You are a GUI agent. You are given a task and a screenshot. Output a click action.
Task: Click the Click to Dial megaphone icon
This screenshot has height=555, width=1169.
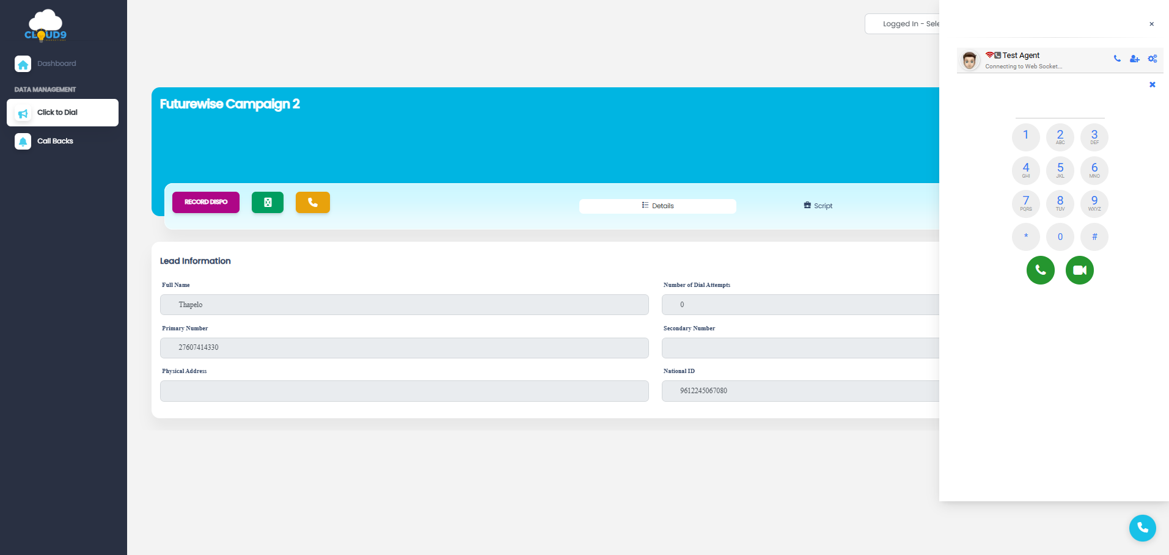23,114
